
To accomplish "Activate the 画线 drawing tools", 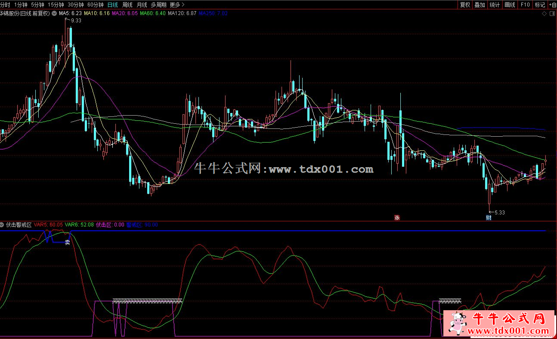I will (510, 5).
